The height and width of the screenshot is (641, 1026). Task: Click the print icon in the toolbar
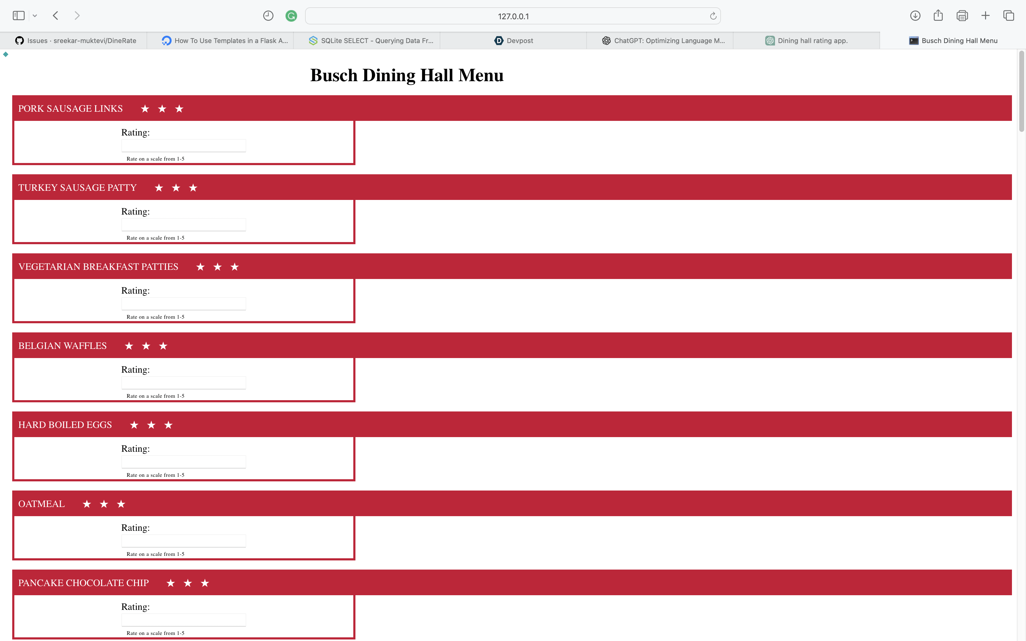pyautogui.click(x=962, y=16)
